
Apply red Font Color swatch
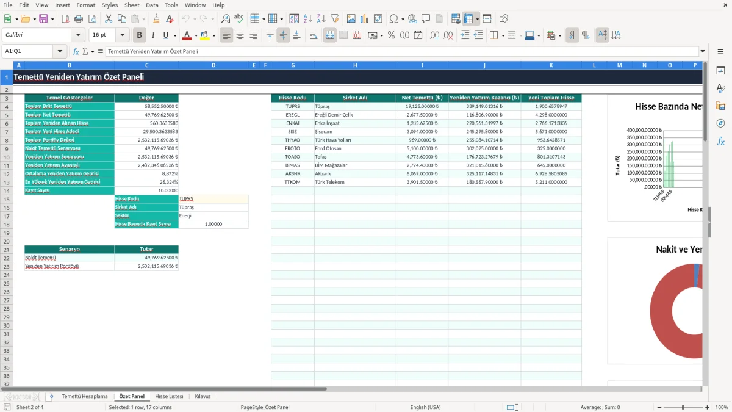187,35
